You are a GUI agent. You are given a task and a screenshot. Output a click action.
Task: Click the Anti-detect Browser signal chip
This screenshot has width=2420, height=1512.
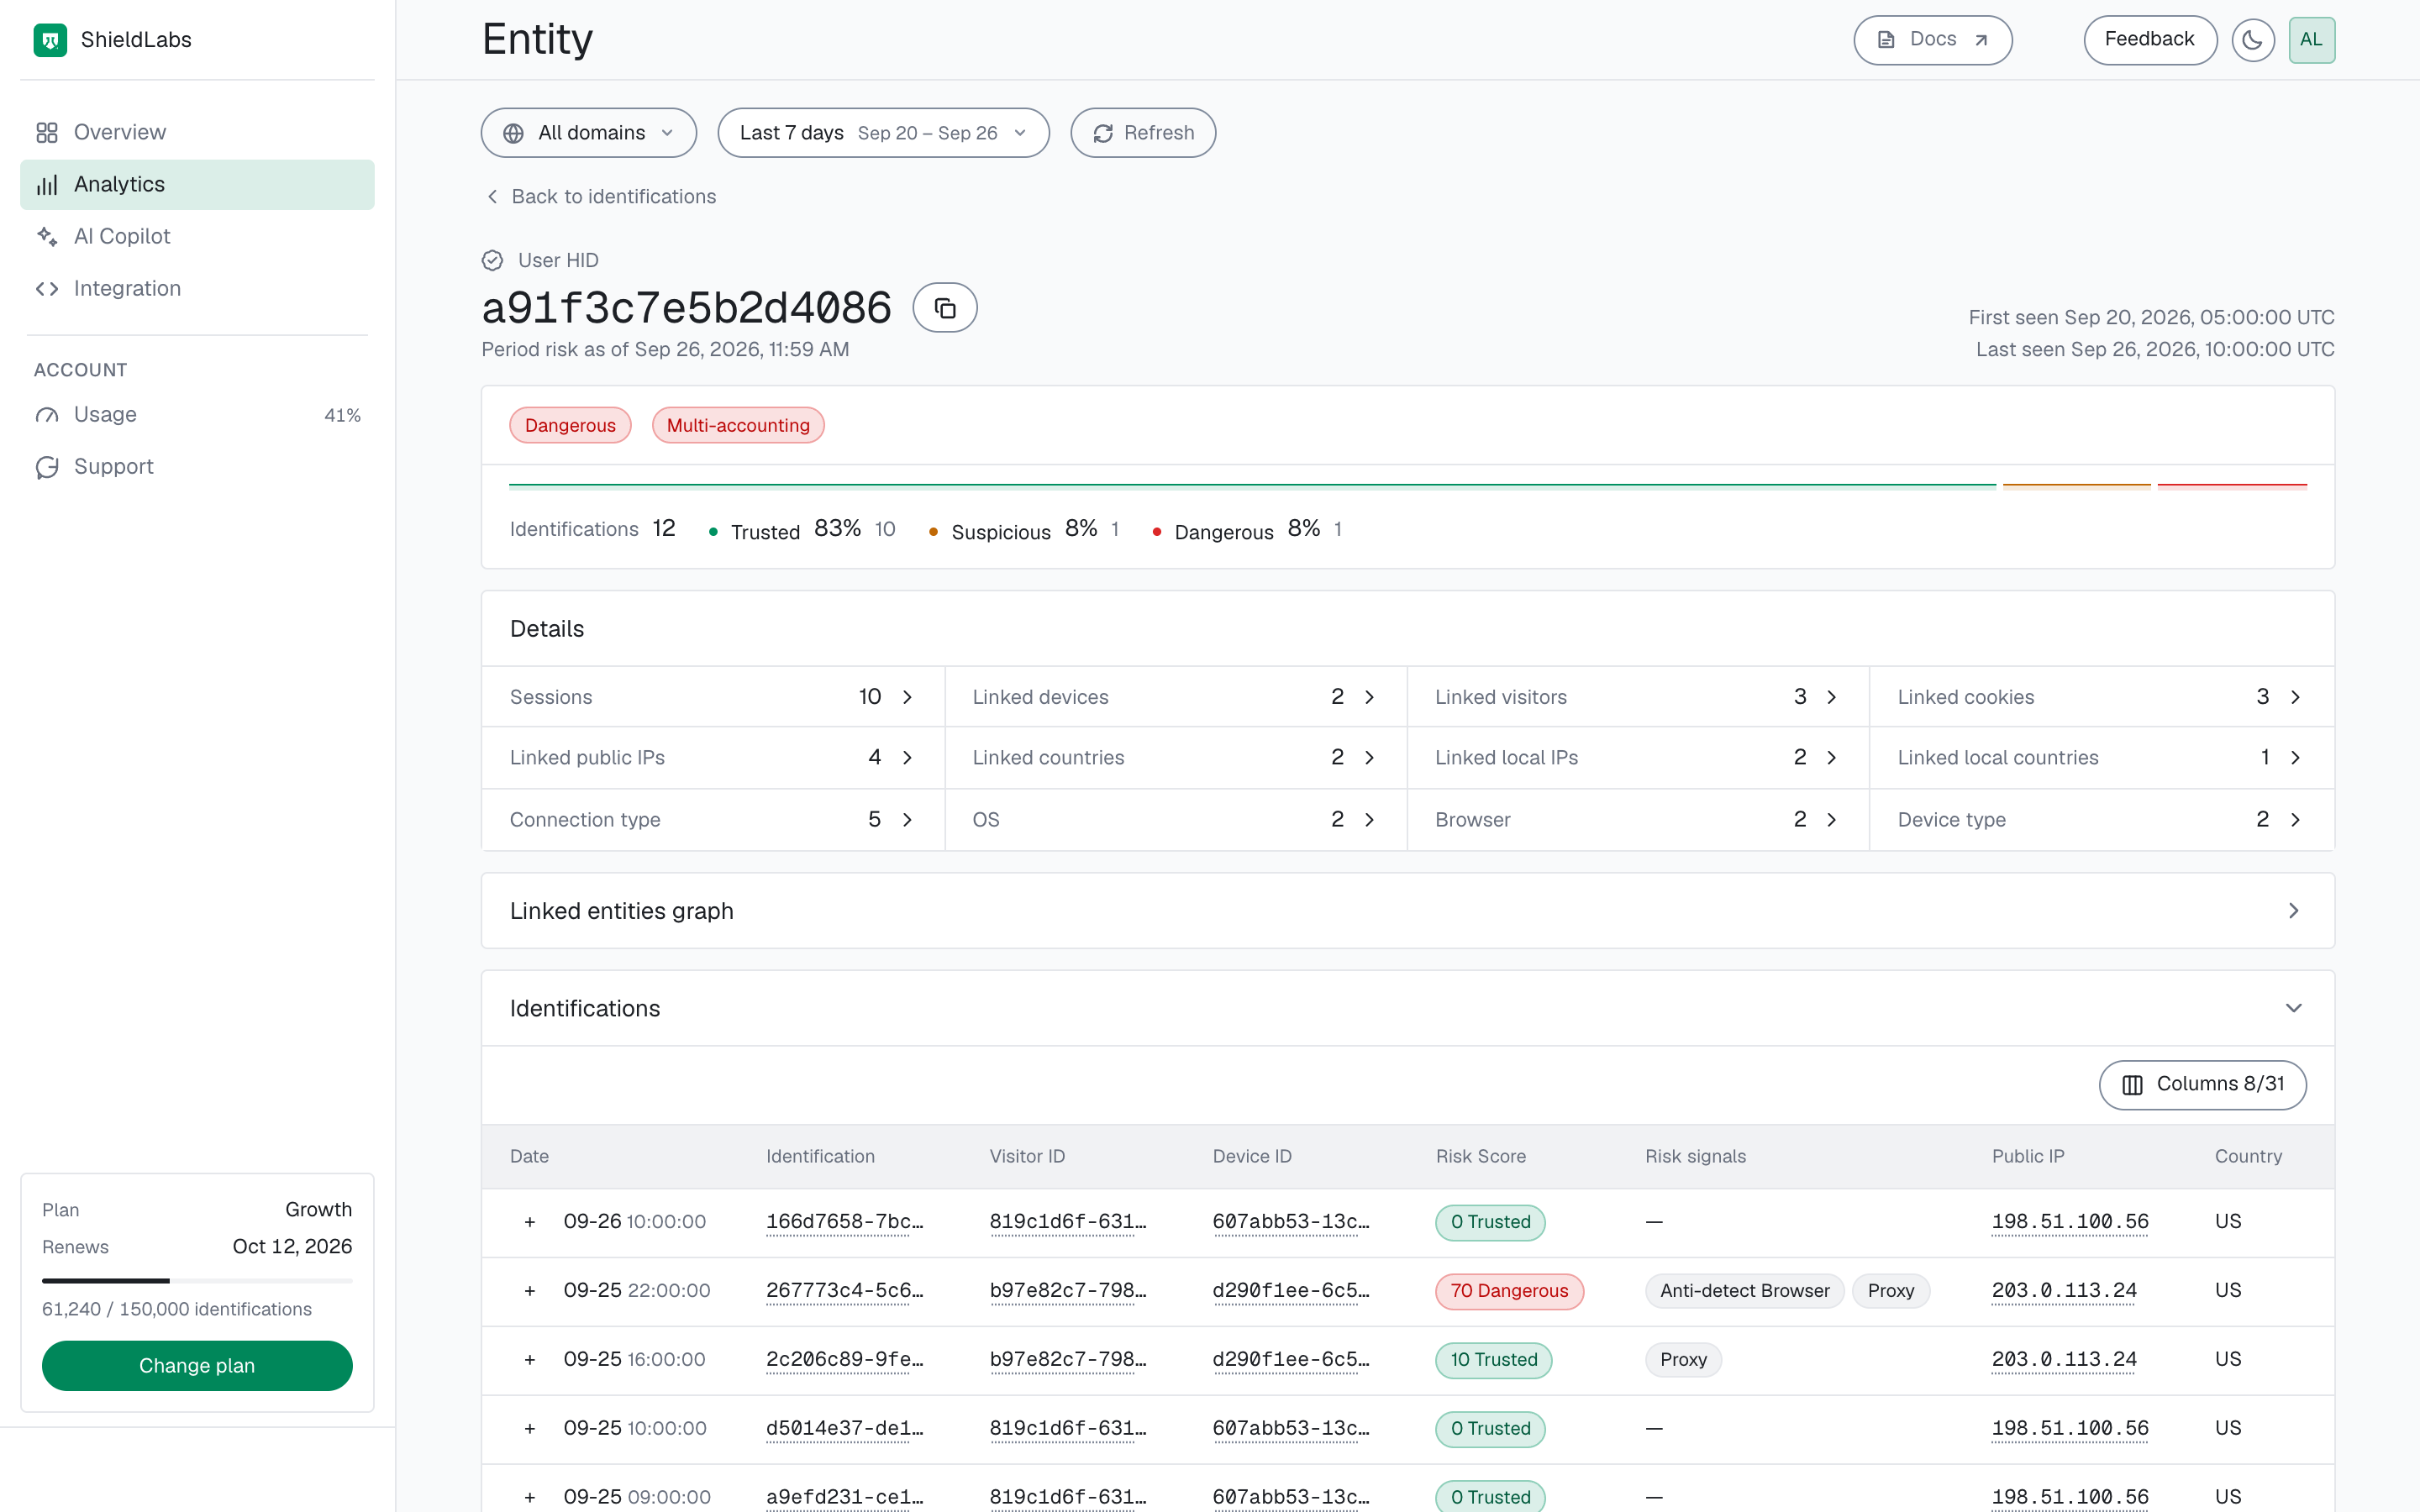click(1744, 1291)
